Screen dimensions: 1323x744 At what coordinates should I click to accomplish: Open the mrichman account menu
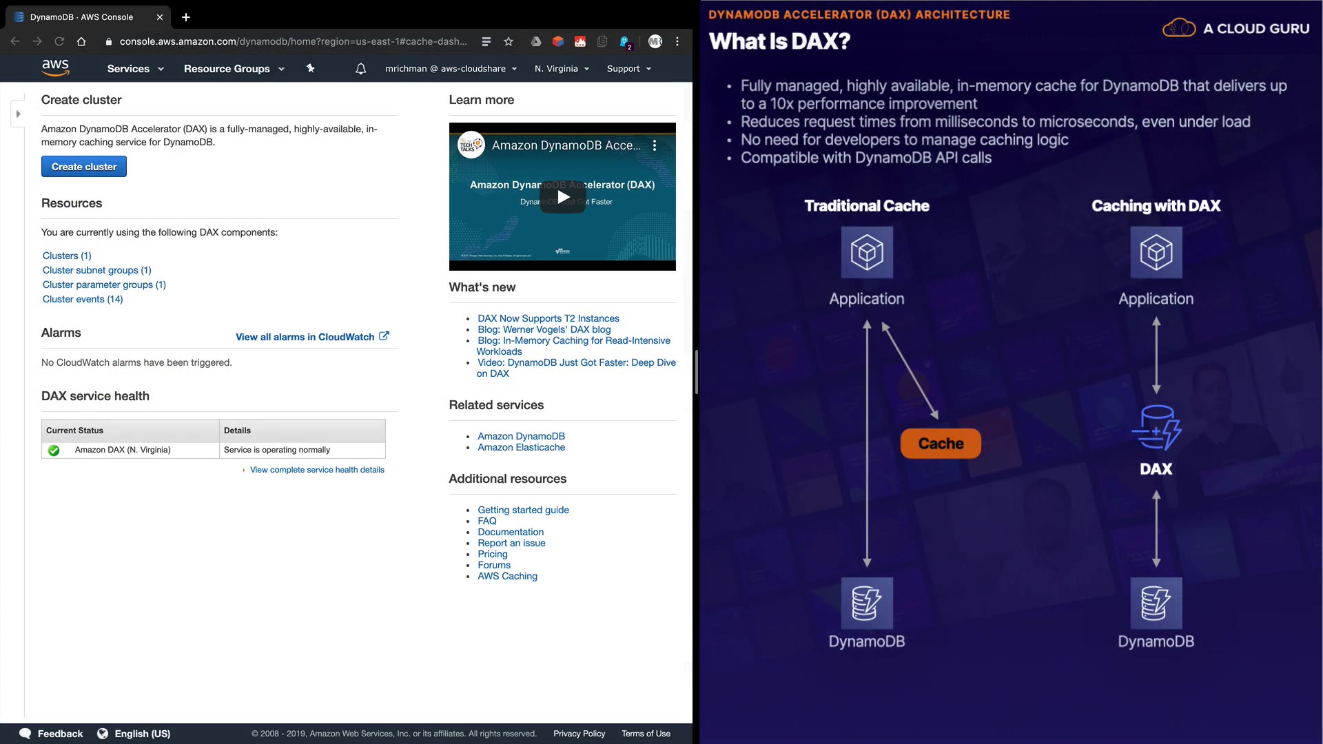click(x=451, y=69)
